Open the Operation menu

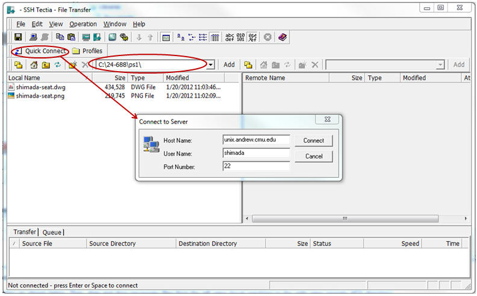point(83,24)
